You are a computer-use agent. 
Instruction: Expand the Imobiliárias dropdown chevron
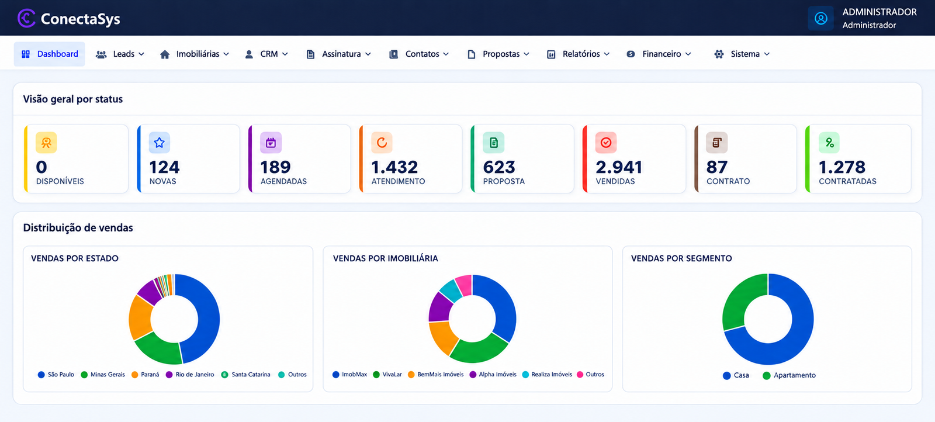point(226,54)
